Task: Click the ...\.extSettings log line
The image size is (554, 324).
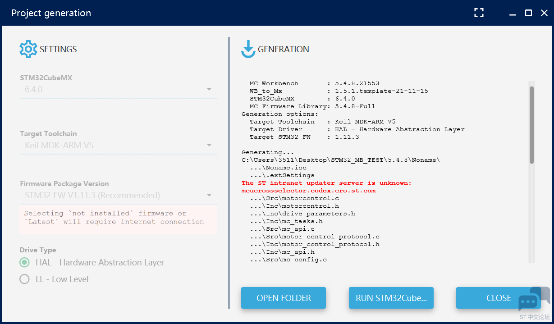Action: [282, 175]
